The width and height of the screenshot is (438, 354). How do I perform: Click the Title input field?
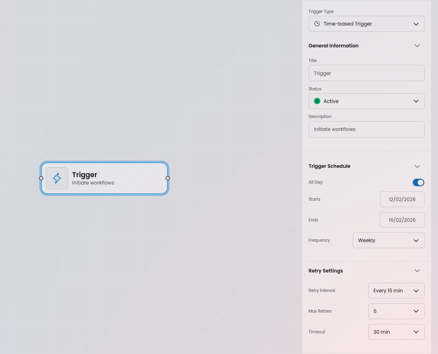pyautogui.click(x=366, y=73)
